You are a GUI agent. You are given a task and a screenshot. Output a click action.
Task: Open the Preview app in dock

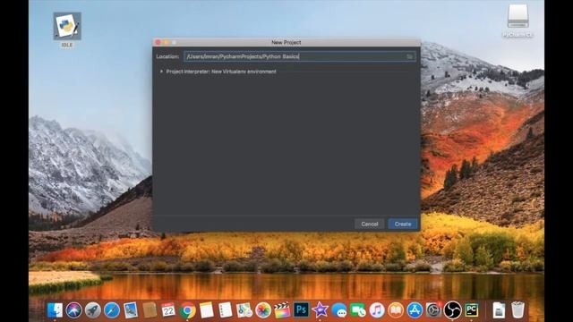coord(131,310)
